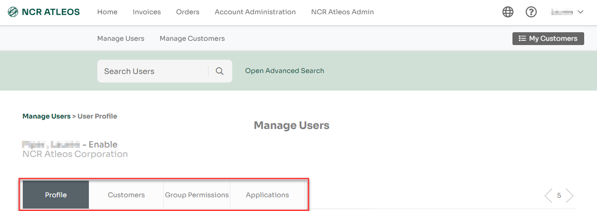Click the NCR Atleos Corporation text

(x=75, y=154)
